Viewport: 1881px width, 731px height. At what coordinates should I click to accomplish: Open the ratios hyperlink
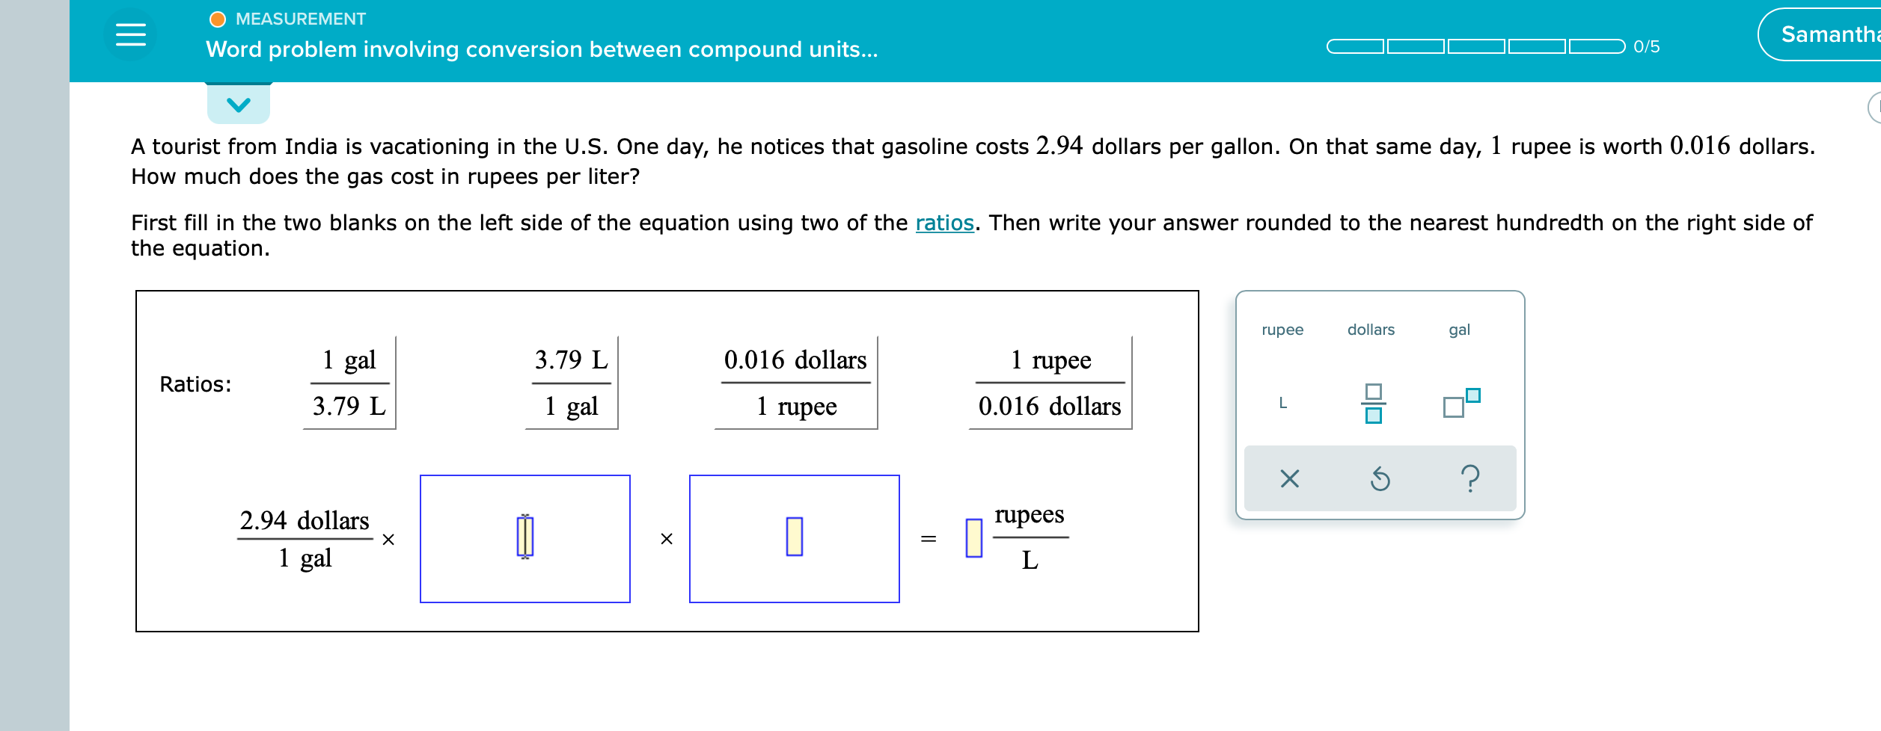point(944,222)
